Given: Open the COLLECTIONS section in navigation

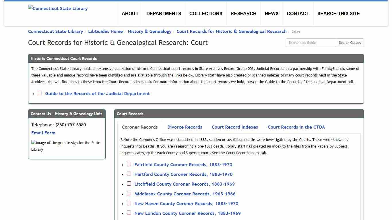Looking at the screenshot, I should 205,13.
